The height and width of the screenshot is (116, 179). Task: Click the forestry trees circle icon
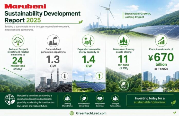click(123, 41)
